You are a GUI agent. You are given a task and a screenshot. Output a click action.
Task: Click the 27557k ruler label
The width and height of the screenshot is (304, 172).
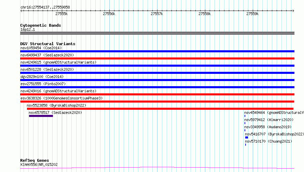coord(157,14)
